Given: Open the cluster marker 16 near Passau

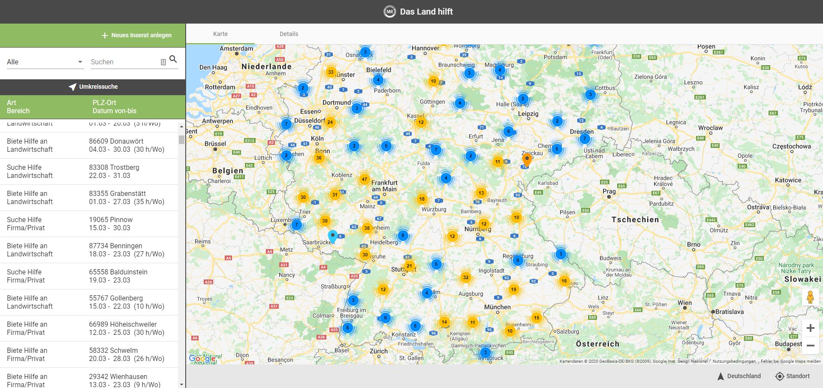Looking at the screenshot, I should tap(564, 281).
